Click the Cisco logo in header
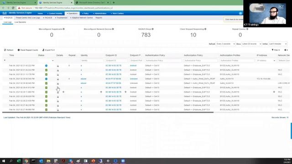Screen dimensions: 292x164 point(5,13)
